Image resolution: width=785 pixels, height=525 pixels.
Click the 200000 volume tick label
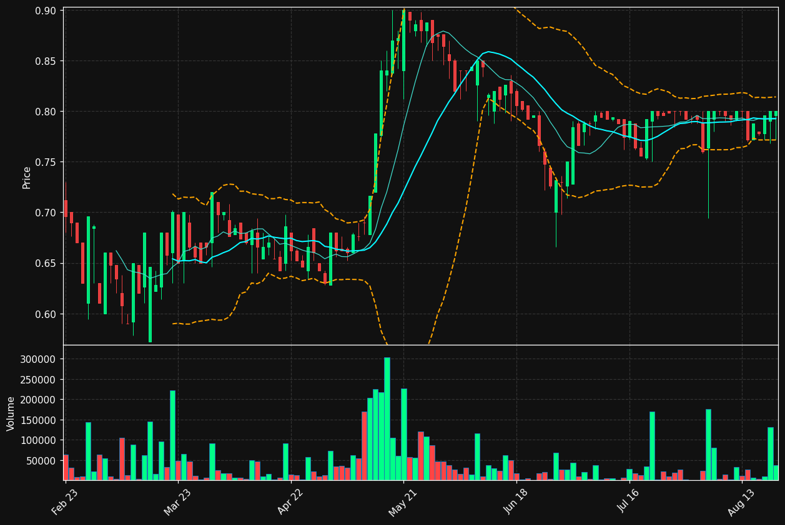[39, 400]
